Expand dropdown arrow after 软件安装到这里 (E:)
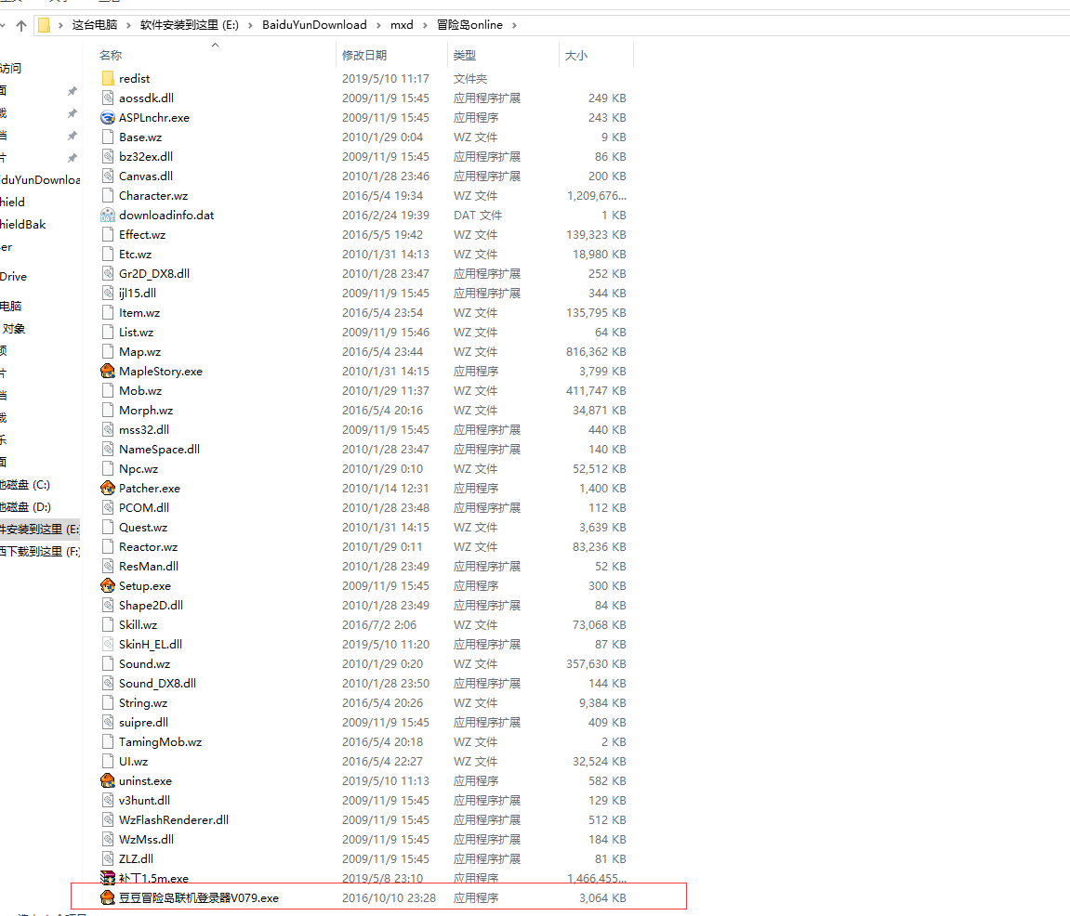This screenshot has height=916, width=1070. (x=250, y=25)
